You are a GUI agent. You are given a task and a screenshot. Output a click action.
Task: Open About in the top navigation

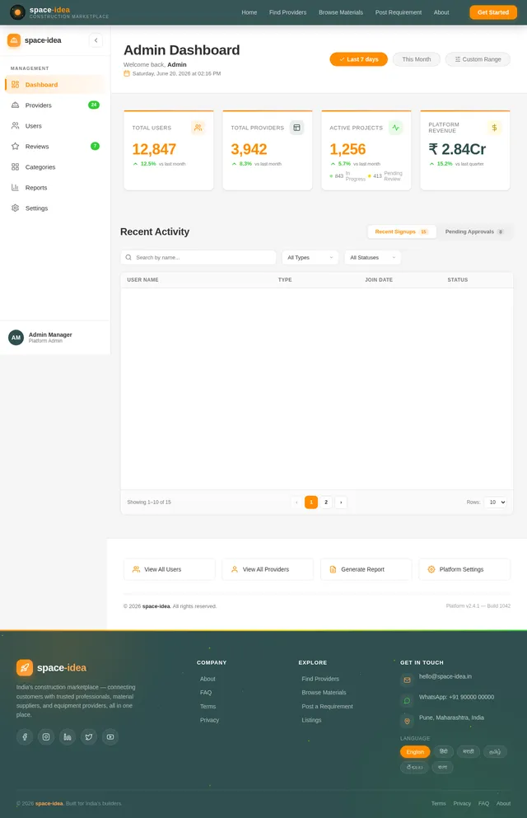click(x=441, y=12)
